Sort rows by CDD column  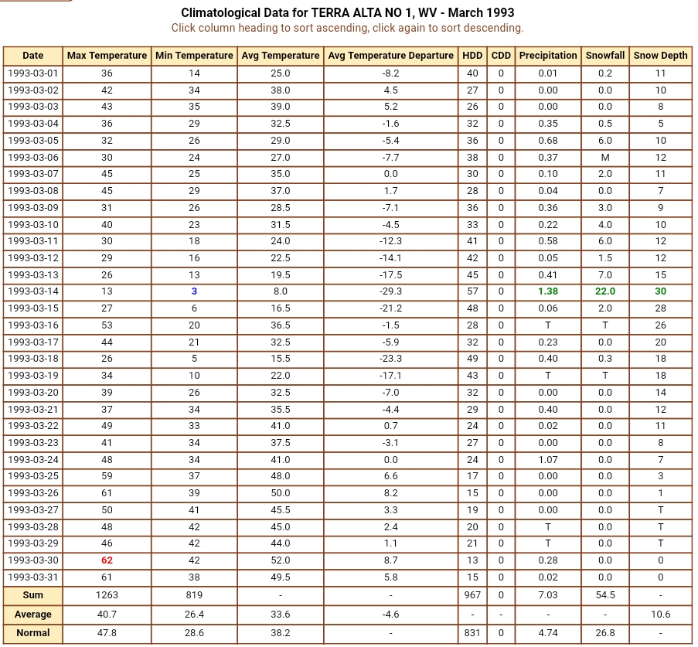coord(501,56)
